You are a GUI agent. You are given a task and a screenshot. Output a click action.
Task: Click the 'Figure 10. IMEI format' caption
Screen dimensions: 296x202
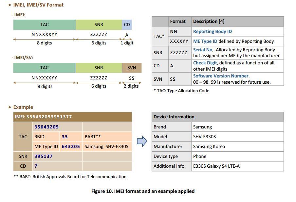pyautogui.click(x=143, y=191)
